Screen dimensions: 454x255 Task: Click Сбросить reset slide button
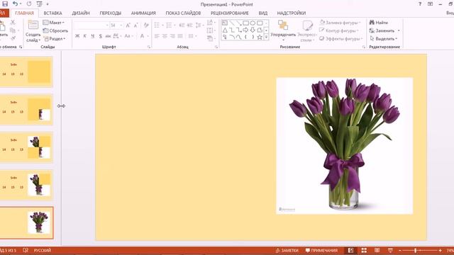55,30
